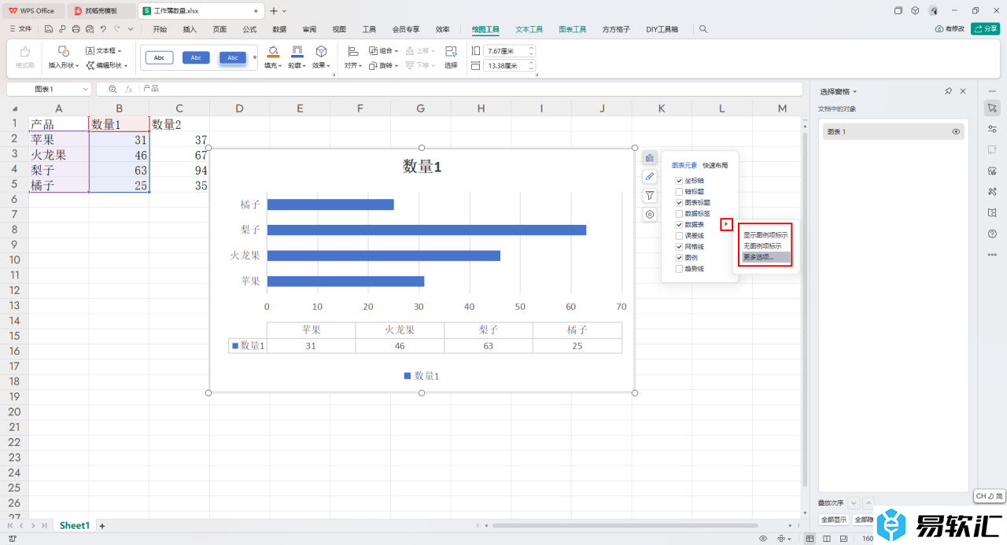Open the 开始 ribbon tab
1007x545 pixels.
click(x=160, y=29)
